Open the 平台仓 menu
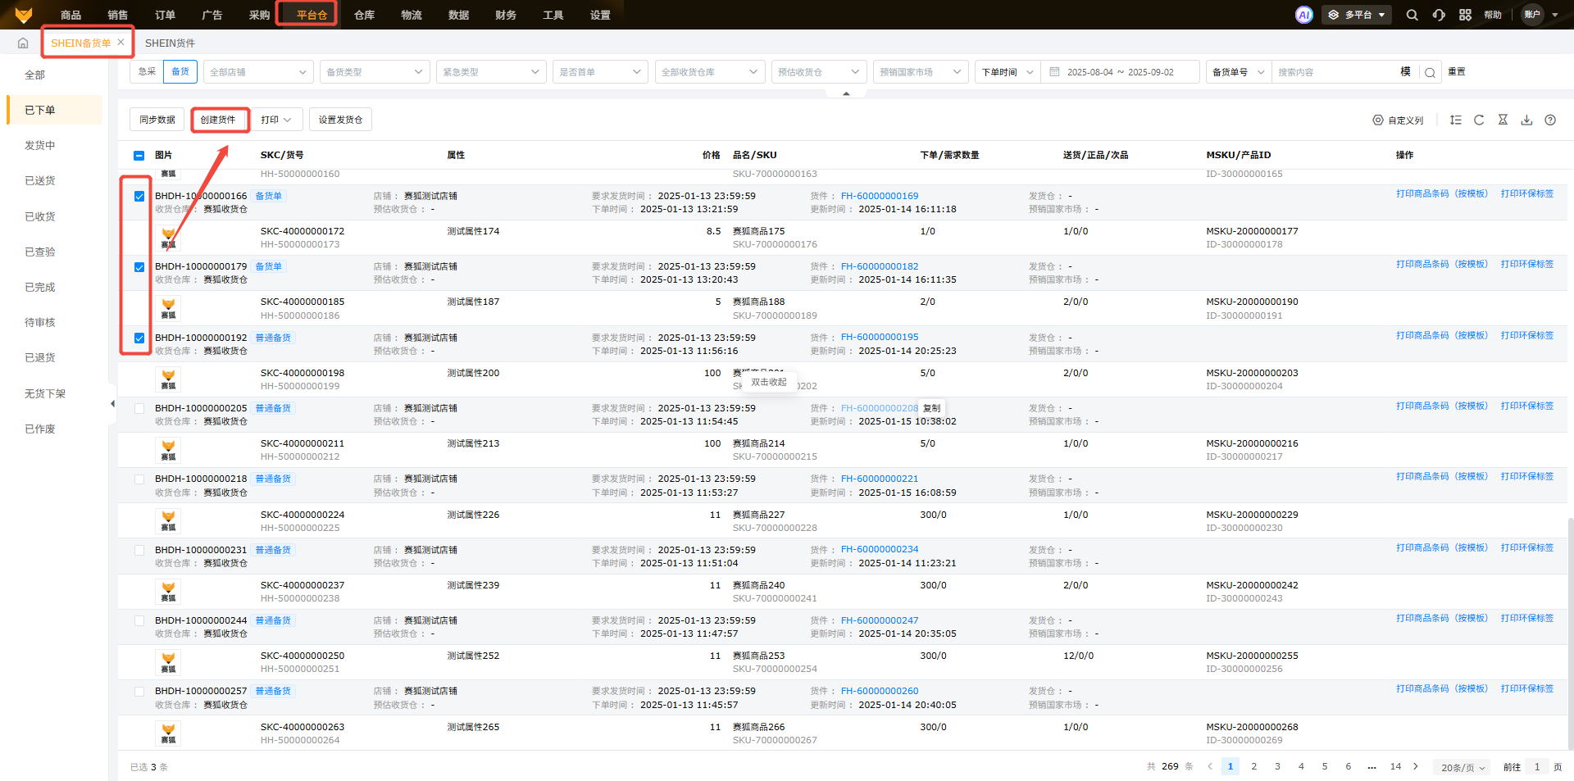Screen dimensions: 1574x781 (x=312, y=15)
